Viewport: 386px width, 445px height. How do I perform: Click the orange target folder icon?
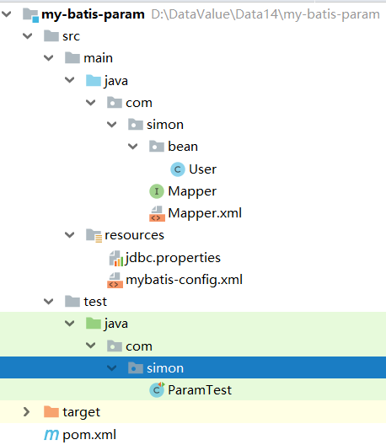(x=51, y=412)
